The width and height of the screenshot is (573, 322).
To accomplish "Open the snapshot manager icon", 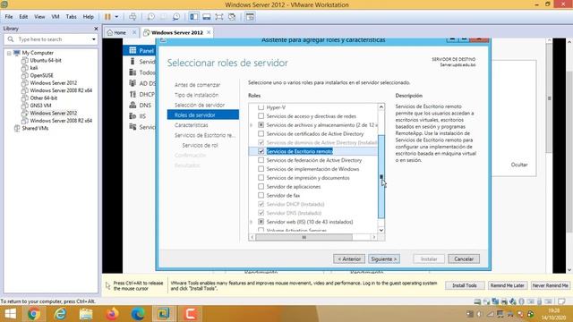I will coord(176,17).
